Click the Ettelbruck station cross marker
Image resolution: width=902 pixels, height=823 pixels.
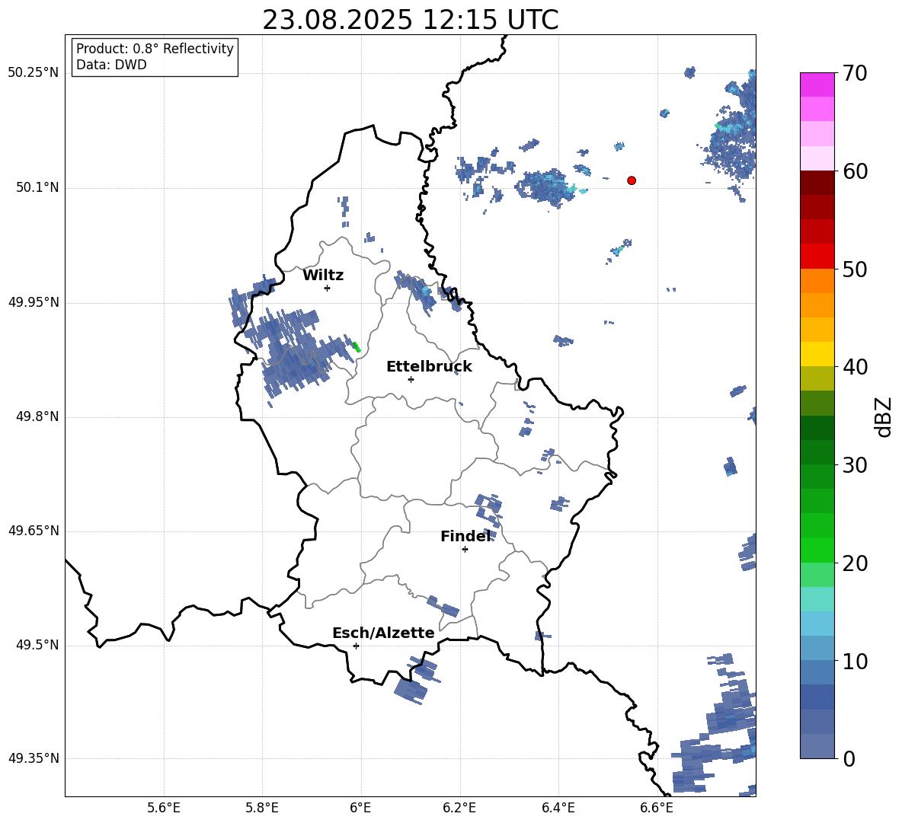(x=411, y=379)
